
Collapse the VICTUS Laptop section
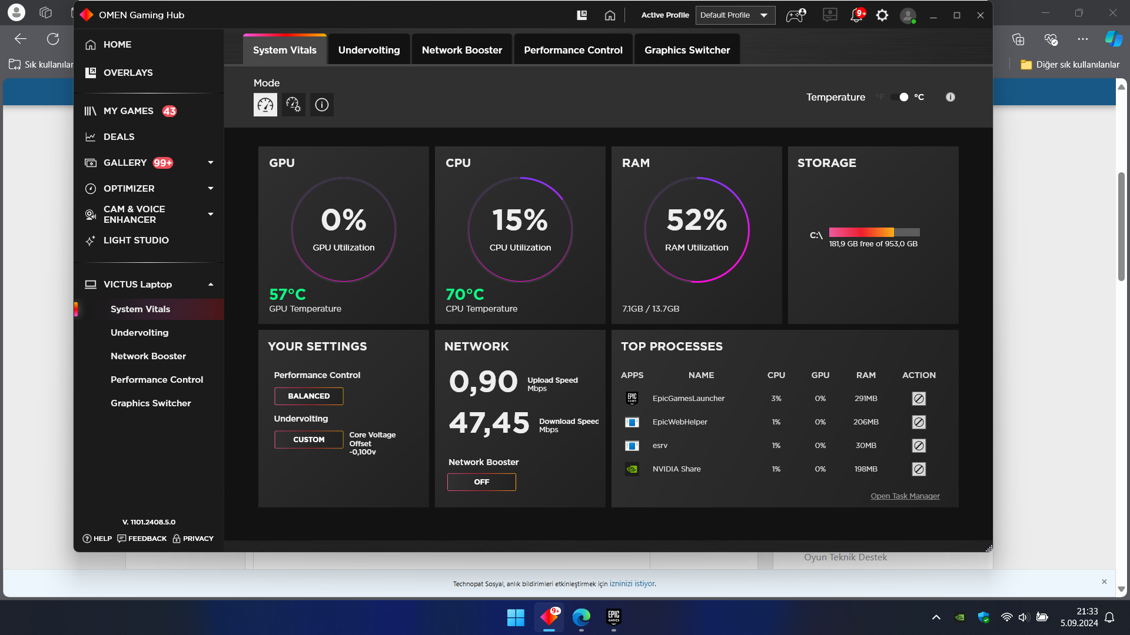coord(210,285)
